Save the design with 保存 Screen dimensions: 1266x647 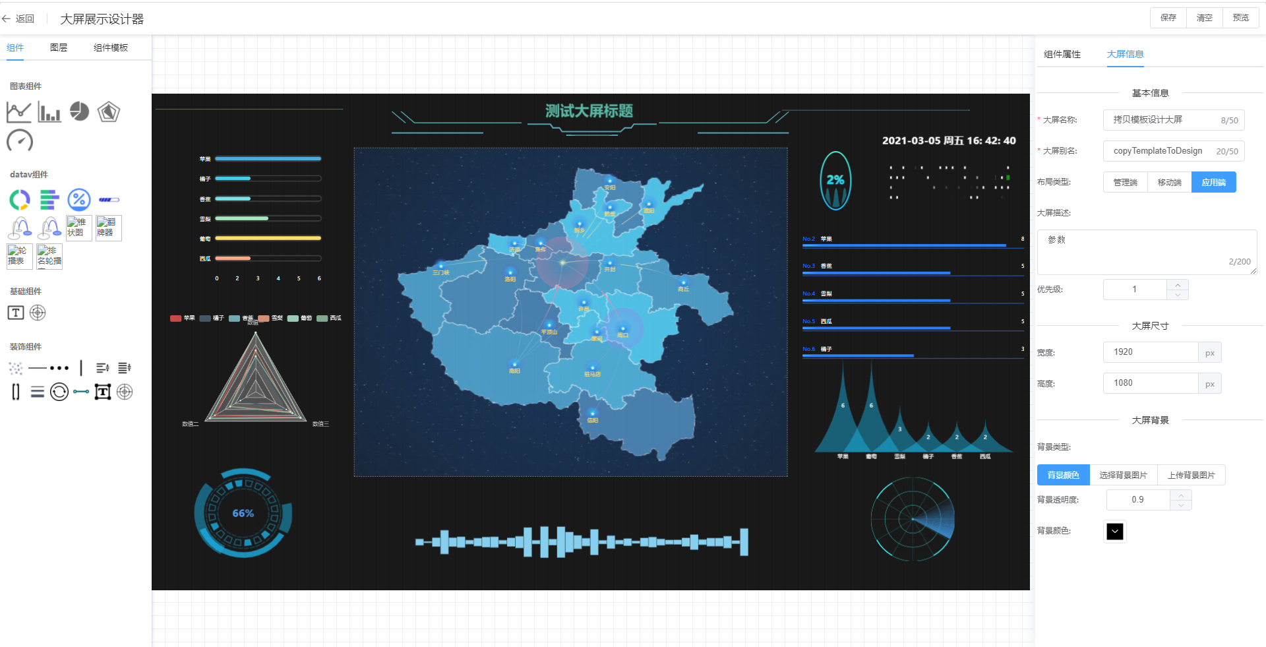[x=1168, y=18]
